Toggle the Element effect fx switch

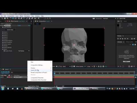click(x=3, y=25)
